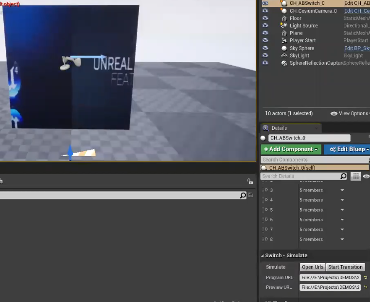370x302 pixels.
Task: Open Edit CH_ABSwitch blueprint link
Action: [x=357, y=3]
